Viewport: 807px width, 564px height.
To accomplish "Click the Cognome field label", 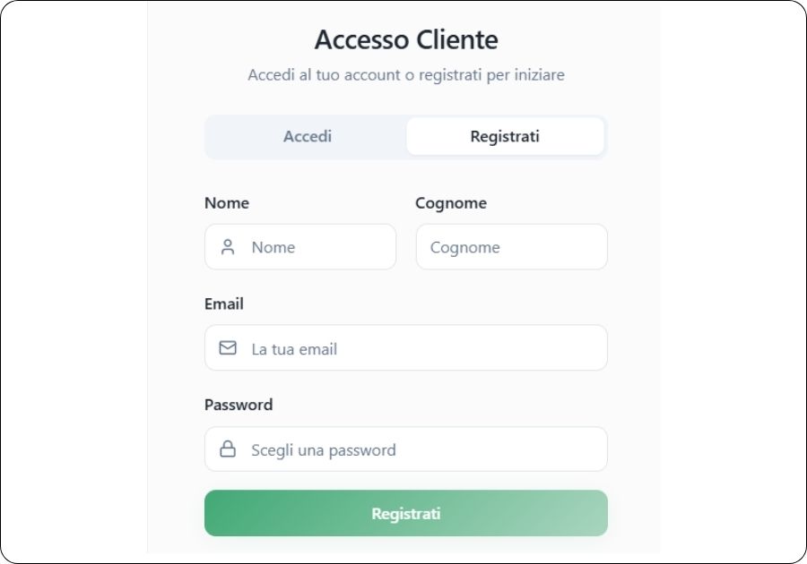I will click(x=452, y=203).
